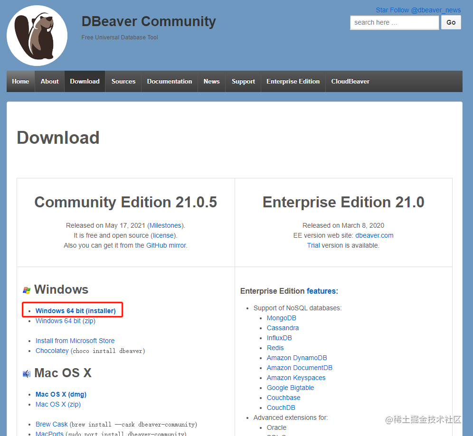Select CloudBeaver in the navigation bar
The image size is (473, 436).
(350, 81)
